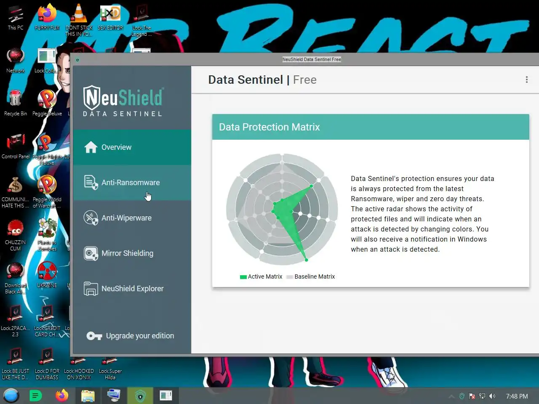
Task: Open the Overview section in the sidebar
Action: (132, 147)
